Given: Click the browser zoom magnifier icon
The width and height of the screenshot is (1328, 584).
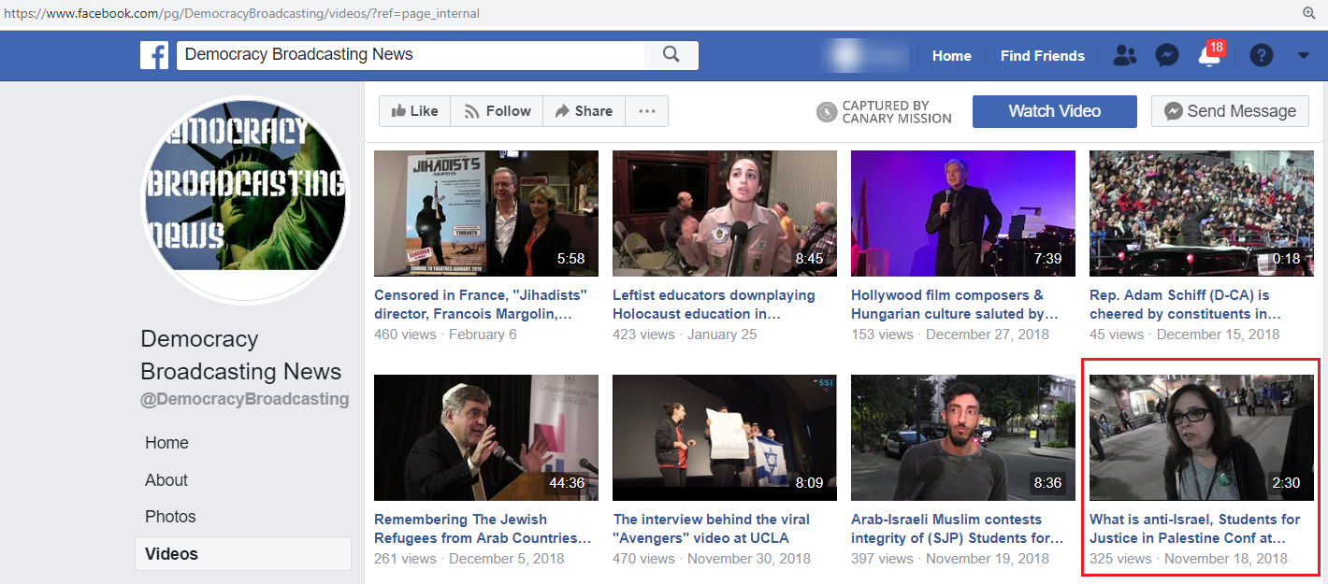Looking at the screenshot, I should click(1309, 13).
